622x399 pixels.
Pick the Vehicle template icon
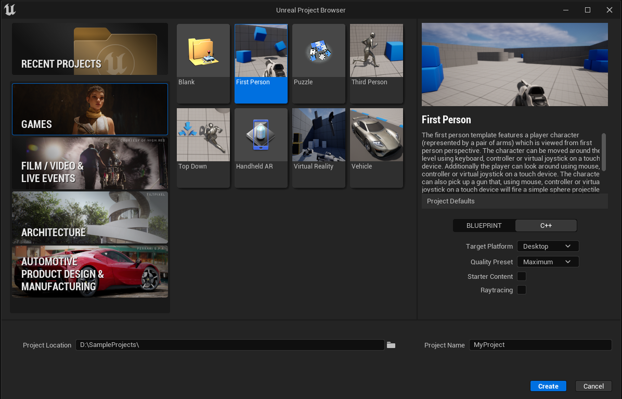[x=376, y=135]
